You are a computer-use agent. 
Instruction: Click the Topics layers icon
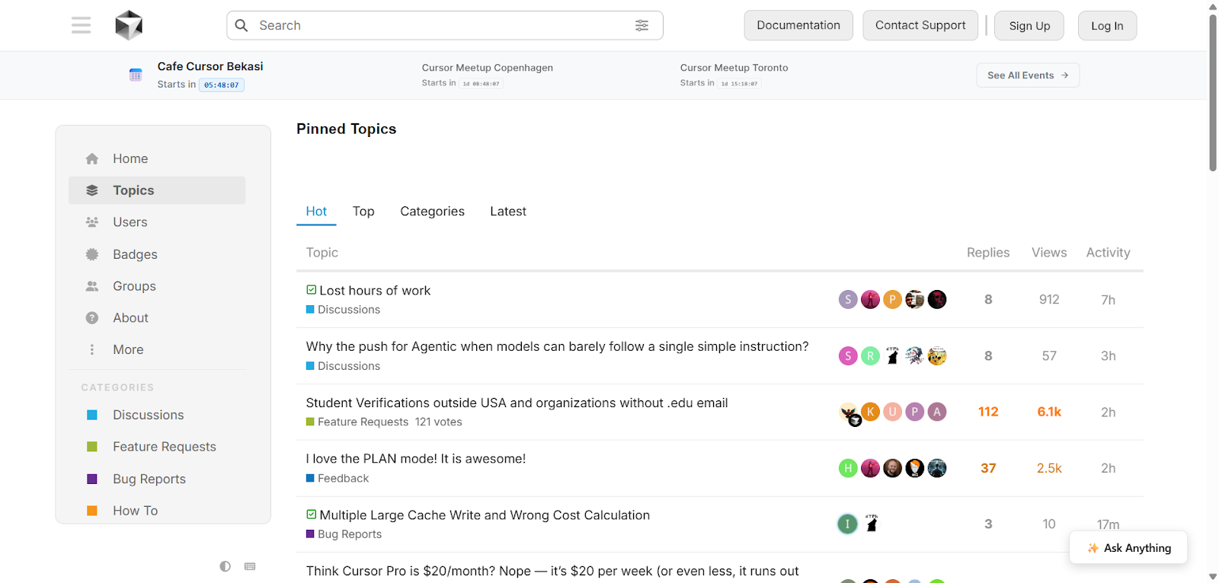click(x=92, y=190)
